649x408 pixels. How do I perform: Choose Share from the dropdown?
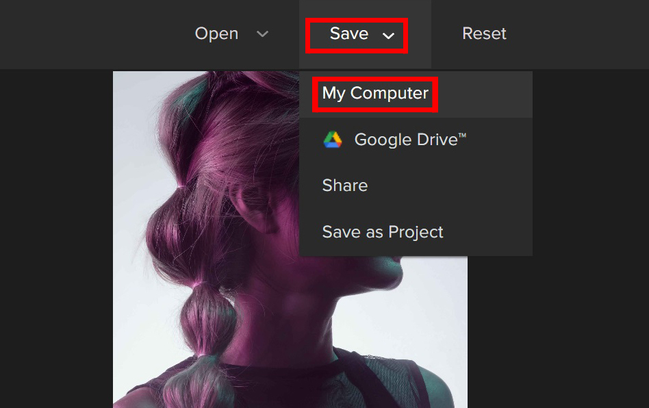click(345, 186)
